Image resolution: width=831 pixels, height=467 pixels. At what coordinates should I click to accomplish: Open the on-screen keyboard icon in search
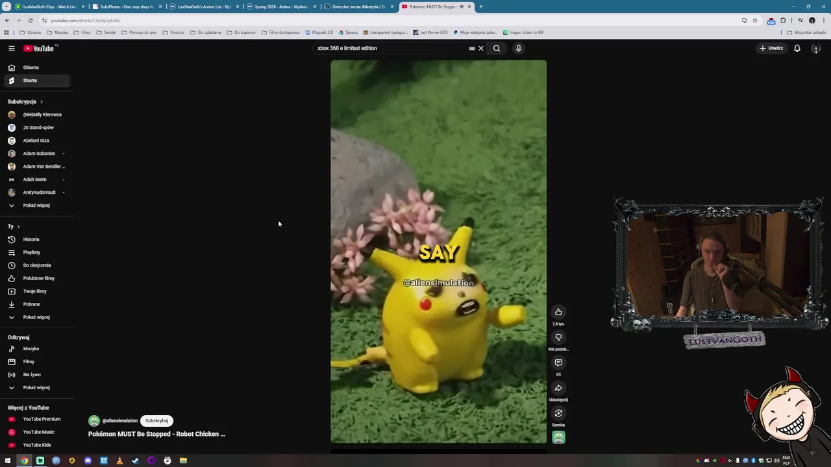472,48
